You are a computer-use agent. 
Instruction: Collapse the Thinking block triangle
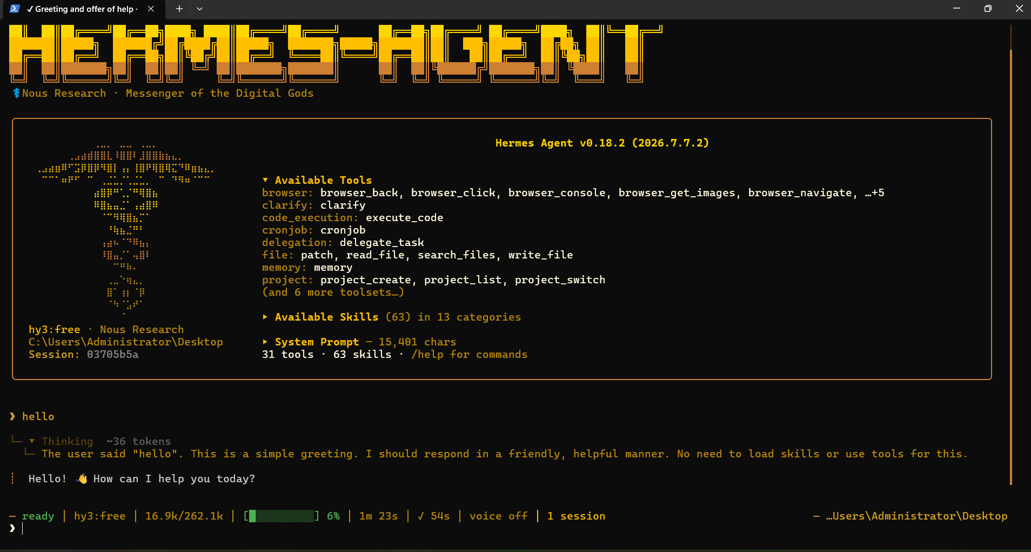32,441
